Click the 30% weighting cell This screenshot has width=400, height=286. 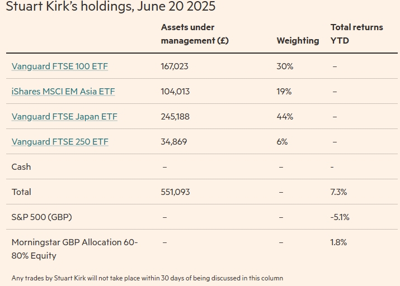coord(285,66)
